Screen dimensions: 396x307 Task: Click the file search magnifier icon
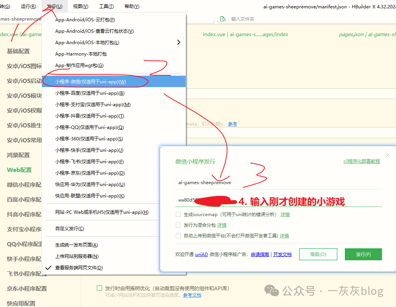click(x=223, y=18)
